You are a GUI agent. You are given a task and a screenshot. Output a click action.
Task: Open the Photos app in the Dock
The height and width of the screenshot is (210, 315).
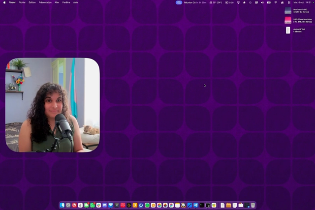(x=159, y=205)
